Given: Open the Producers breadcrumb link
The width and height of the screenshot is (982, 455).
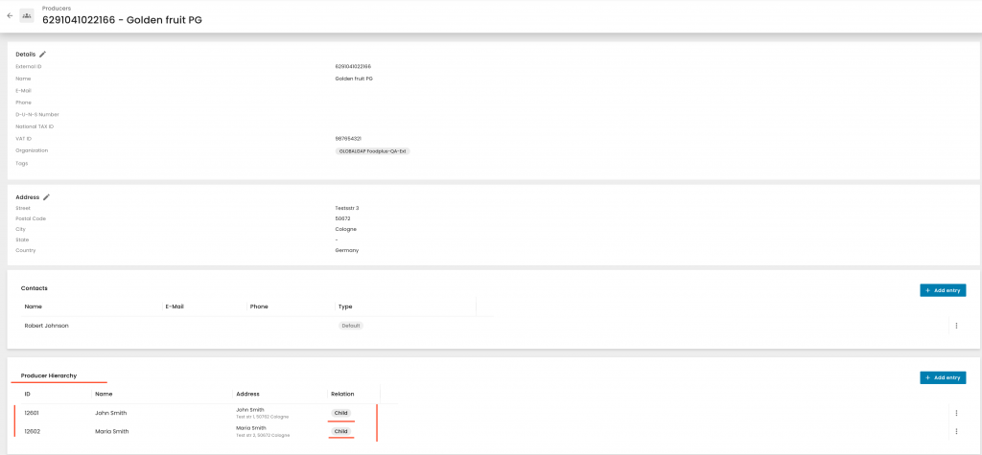Looking at the screenshot, I should [x=57, y=8].
